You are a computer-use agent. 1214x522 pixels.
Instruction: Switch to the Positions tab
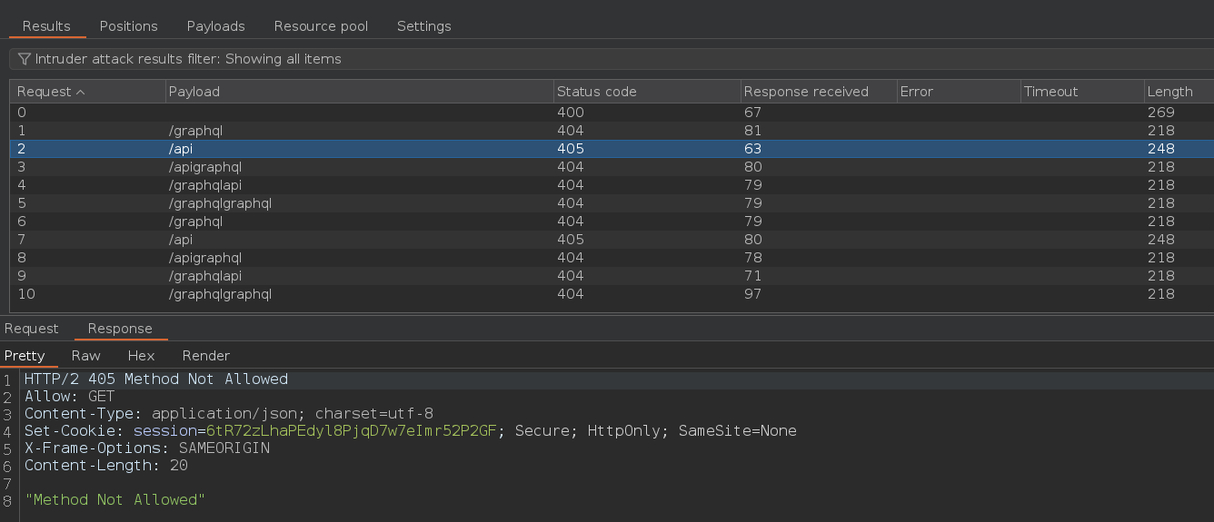pyautogui.click(x=128, y=26)
